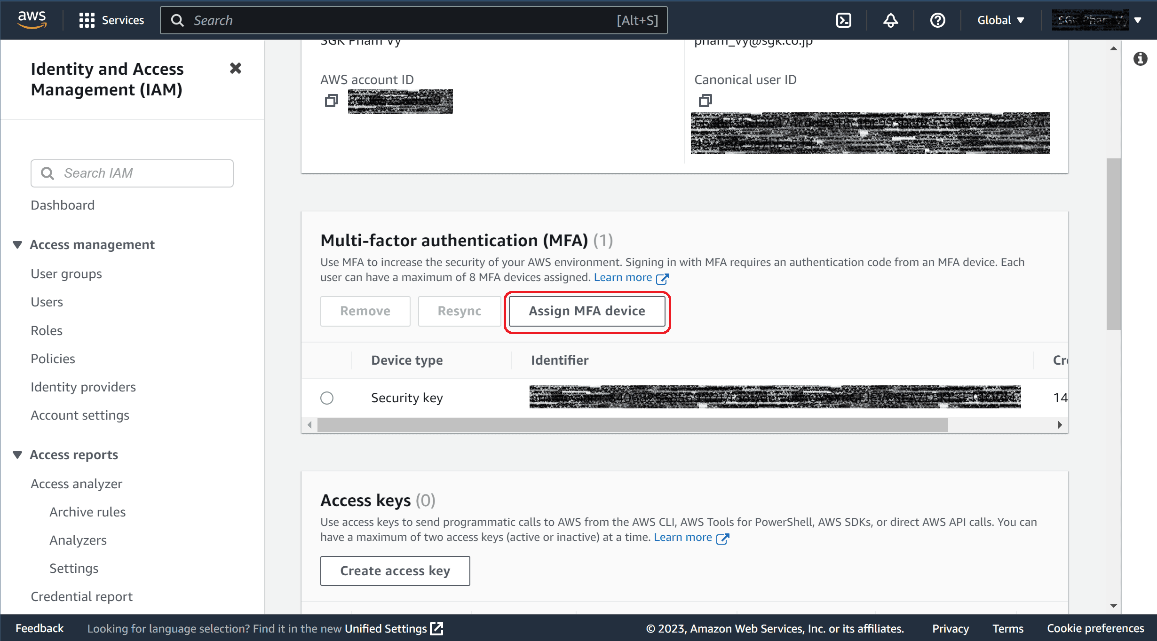Open the Services grid menu

111,20
